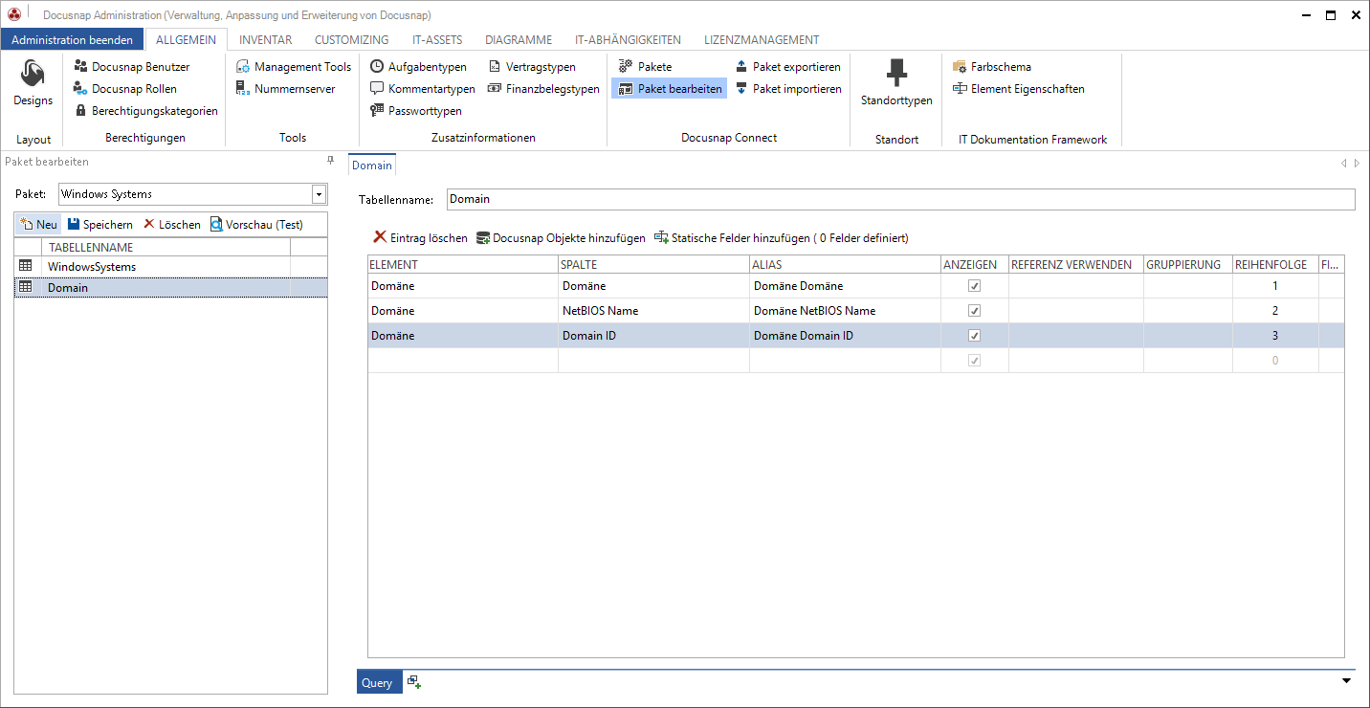Open Pakete in Docusnap Connect
This screenshot has width=1370, height=708.
coord(646,67)
